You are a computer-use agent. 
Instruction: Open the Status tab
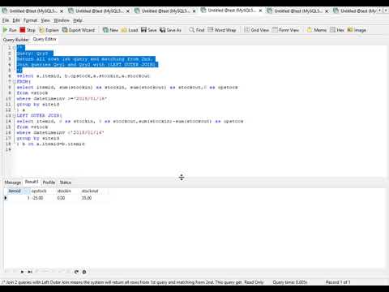coord(66,182)
